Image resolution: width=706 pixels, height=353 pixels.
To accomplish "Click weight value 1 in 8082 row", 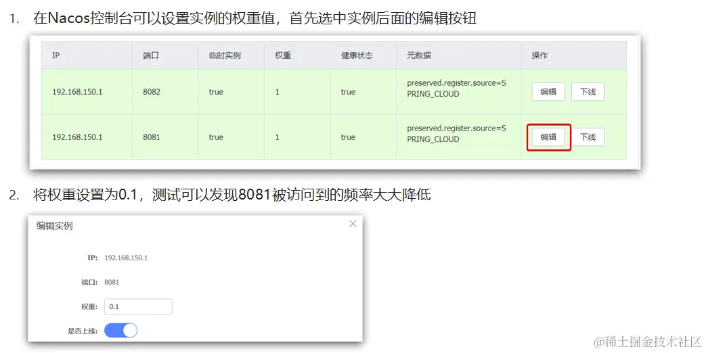I will click(278, 92).
